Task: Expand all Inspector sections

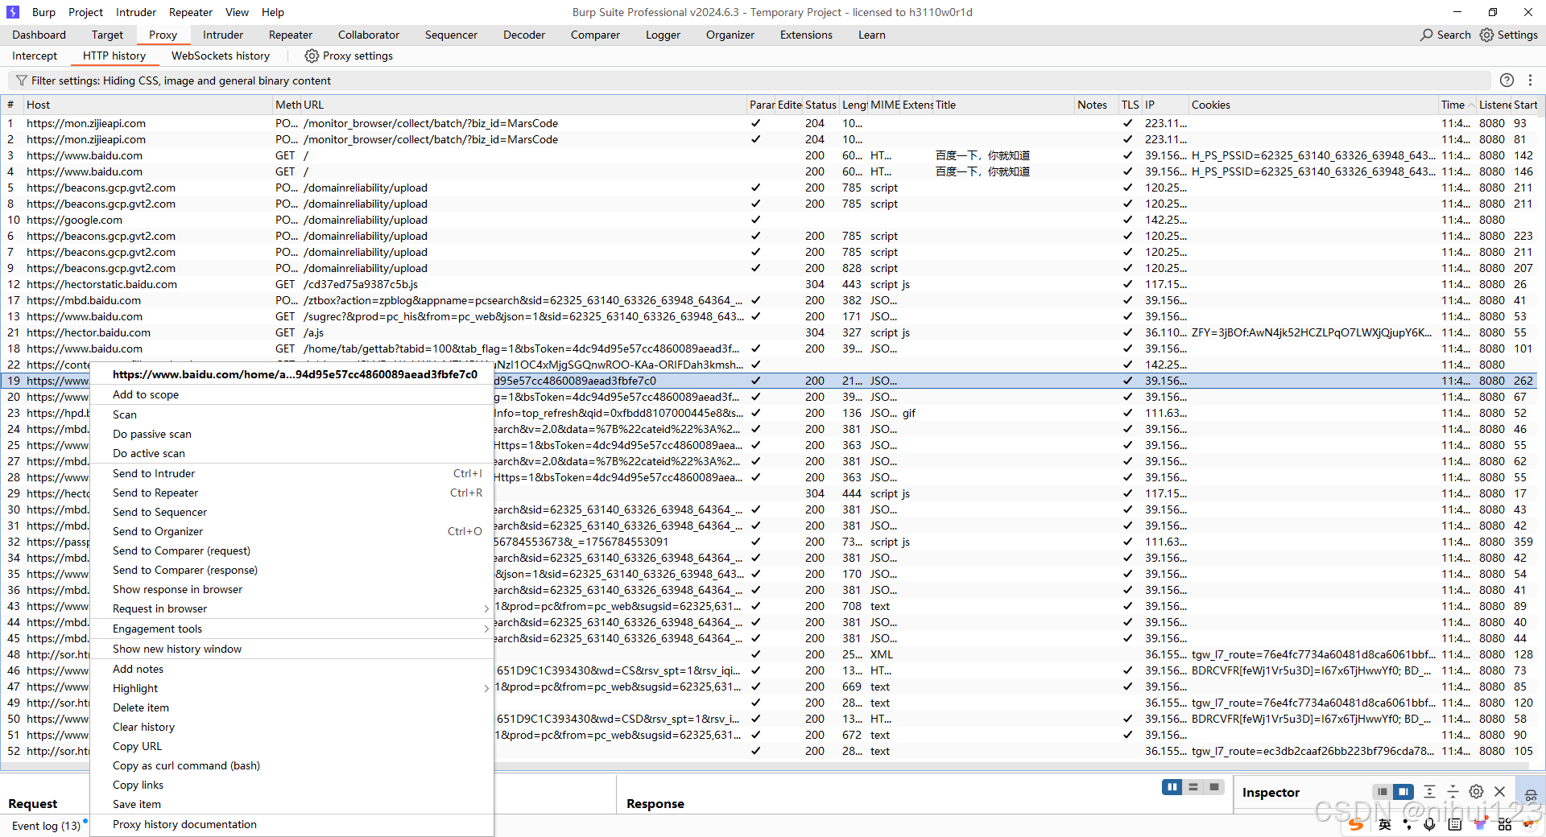Action: click(x=1429, y=792)
